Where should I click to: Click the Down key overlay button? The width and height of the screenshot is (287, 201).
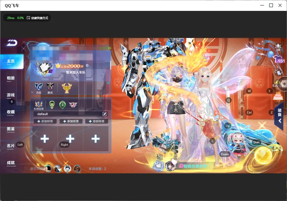(225, 154)
